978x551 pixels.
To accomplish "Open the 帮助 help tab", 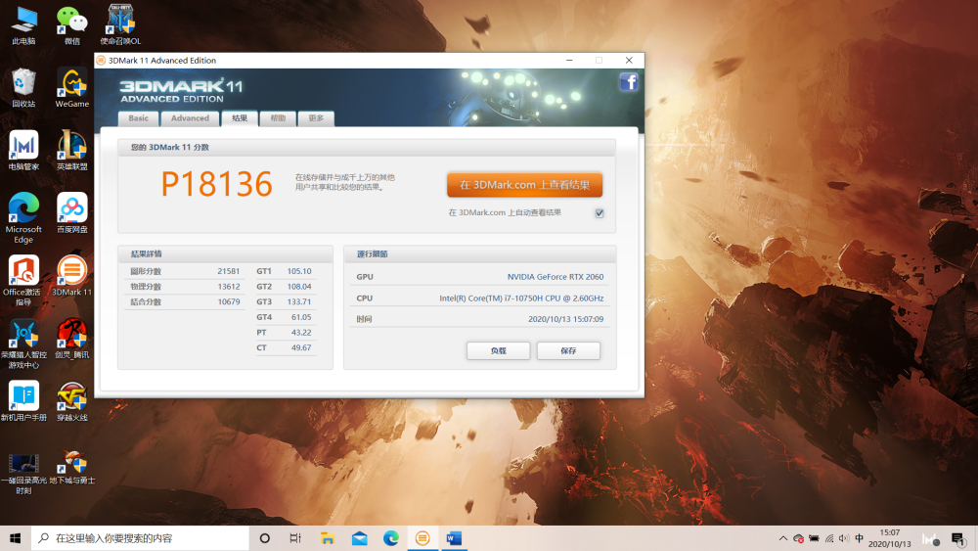I will tap(278, 118).
